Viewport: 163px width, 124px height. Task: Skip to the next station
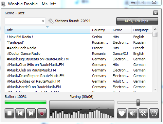(31, 113)
